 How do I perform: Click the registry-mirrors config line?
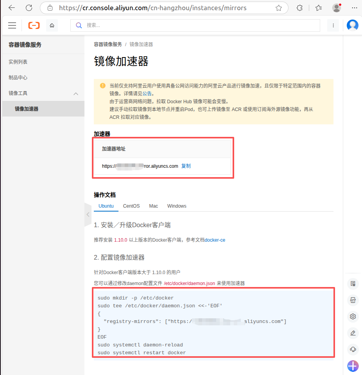(195, 321)
